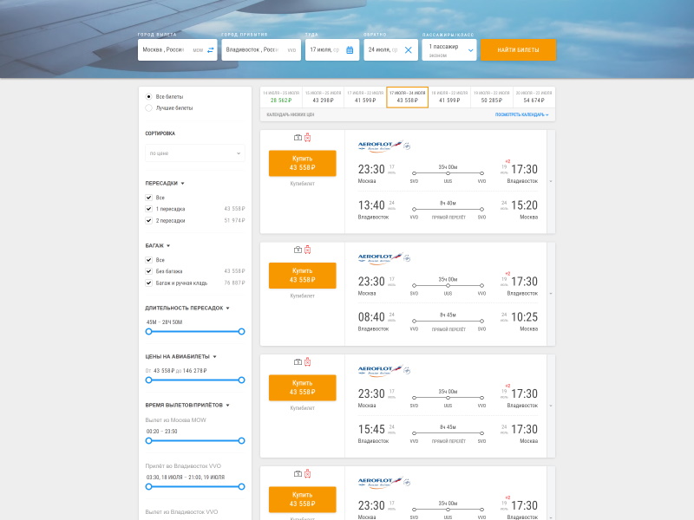
Task: Expand details chevron on card with 08:40 return
Action: coord(551,294)
